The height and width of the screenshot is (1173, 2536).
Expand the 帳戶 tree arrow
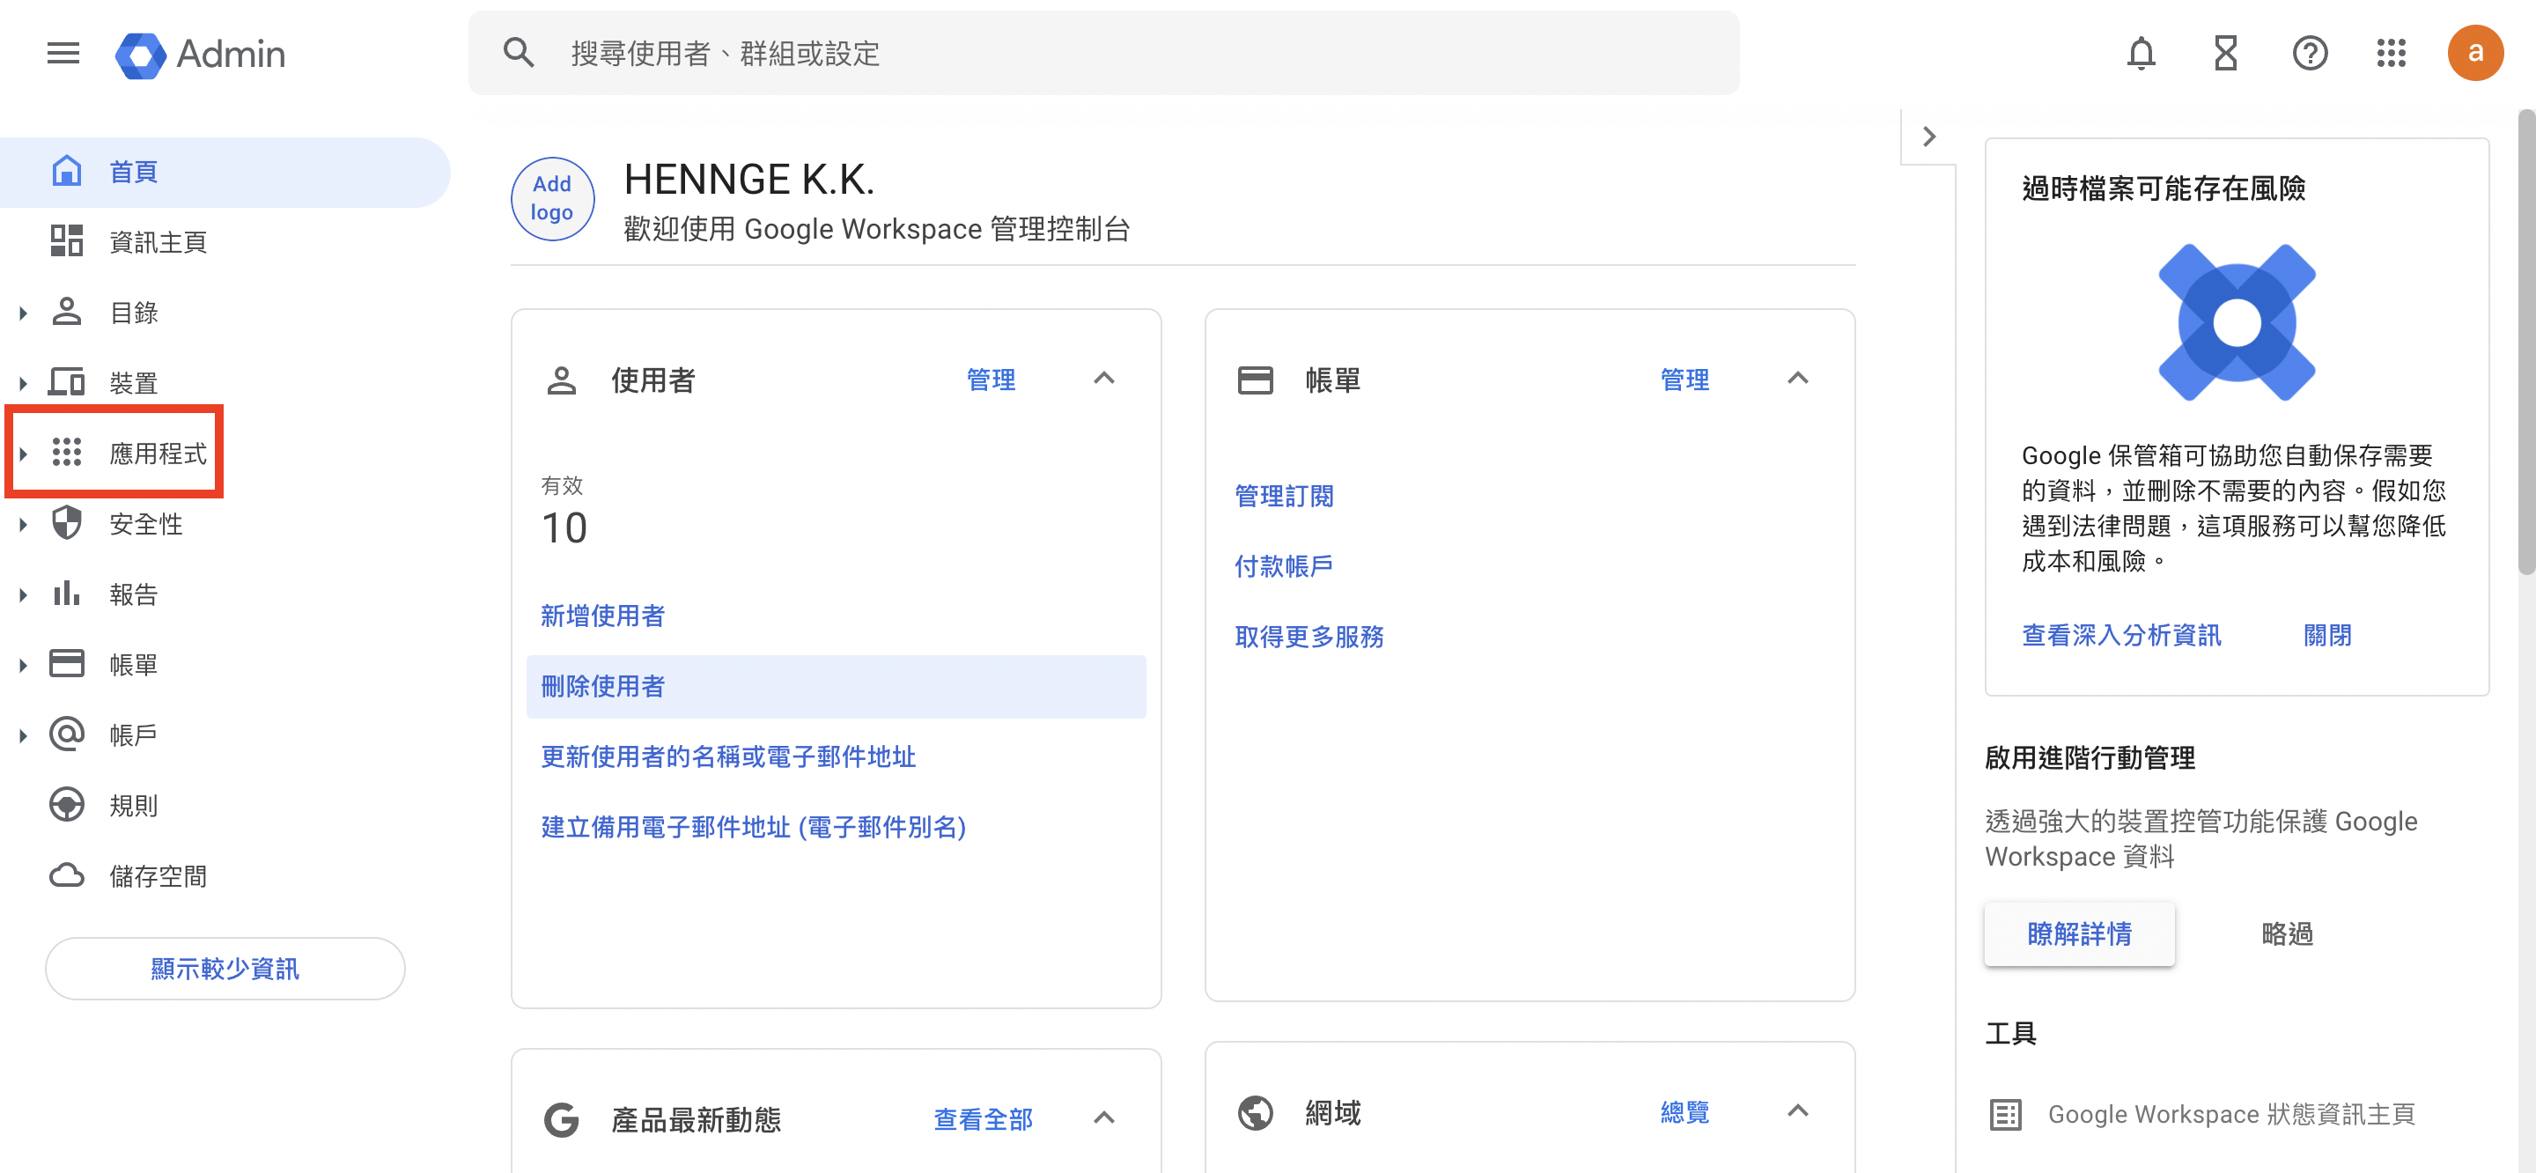[23, 735]
